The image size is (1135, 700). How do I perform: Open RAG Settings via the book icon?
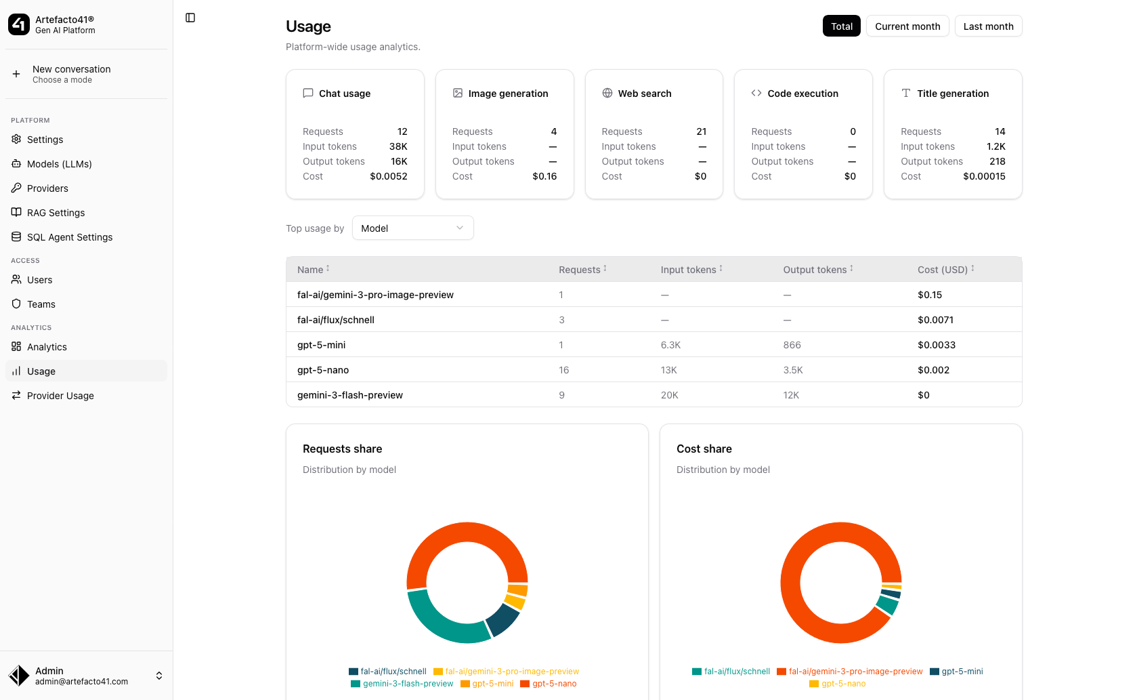[16, 212]
